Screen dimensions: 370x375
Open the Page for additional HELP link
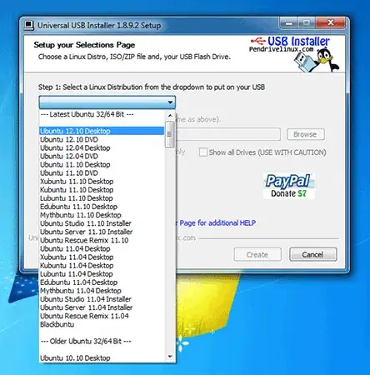point(217,222)
